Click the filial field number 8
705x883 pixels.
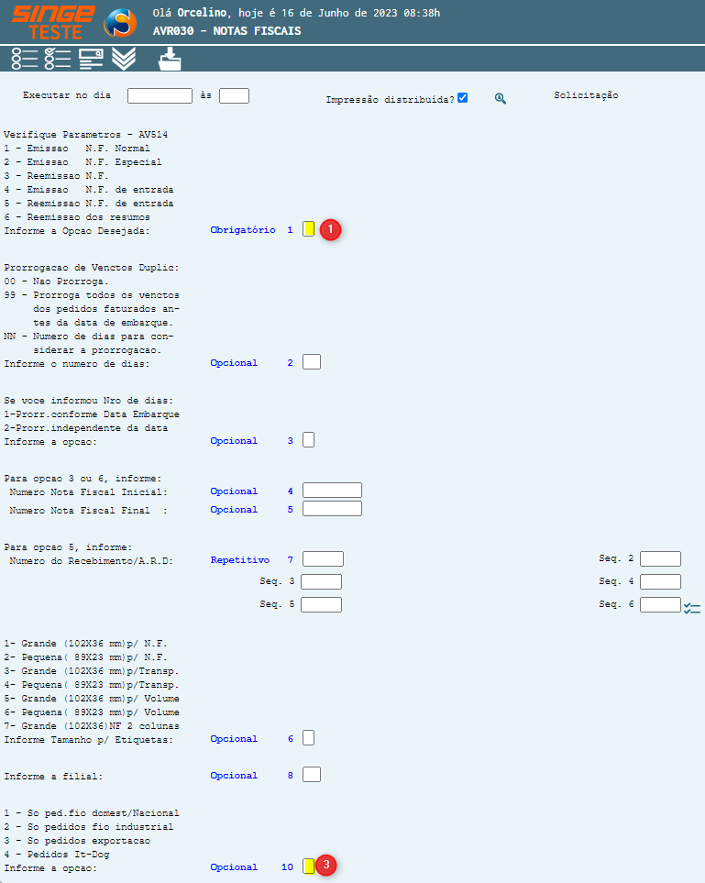312,774
